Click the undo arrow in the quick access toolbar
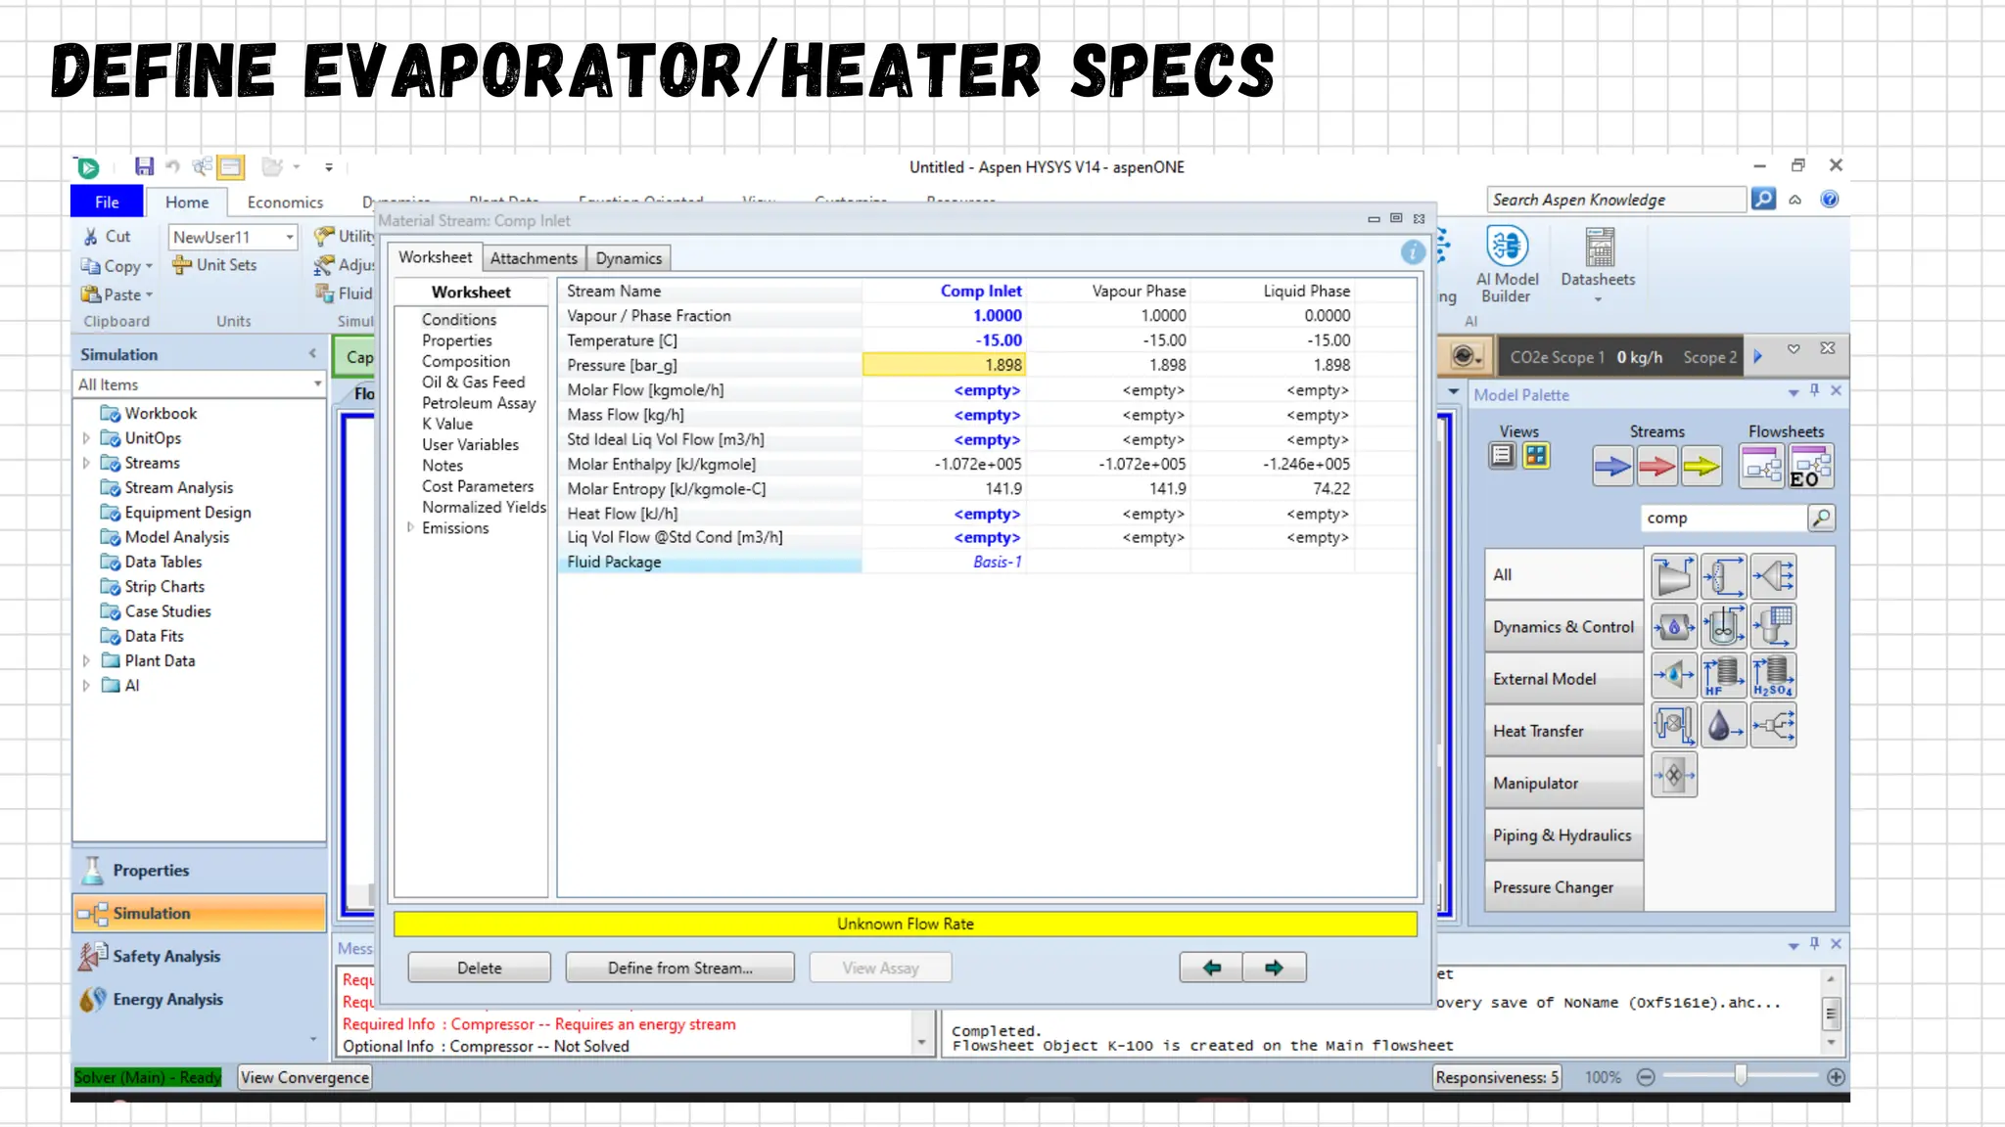Image resolution: width=2005 pixels, height=1127 pixels. (x=173, y=166)
